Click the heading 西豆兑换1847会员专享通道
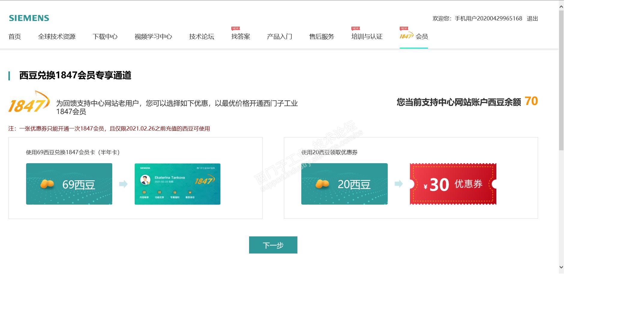 tap(75, 75)
